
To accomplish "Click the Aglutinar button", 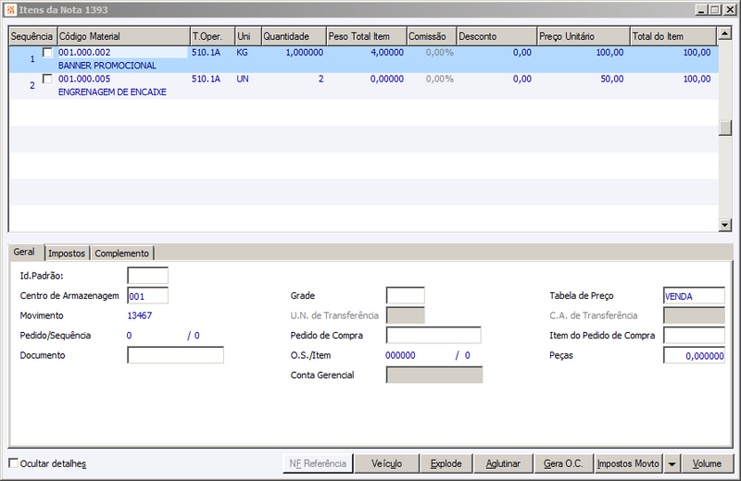I will point(503,463).
